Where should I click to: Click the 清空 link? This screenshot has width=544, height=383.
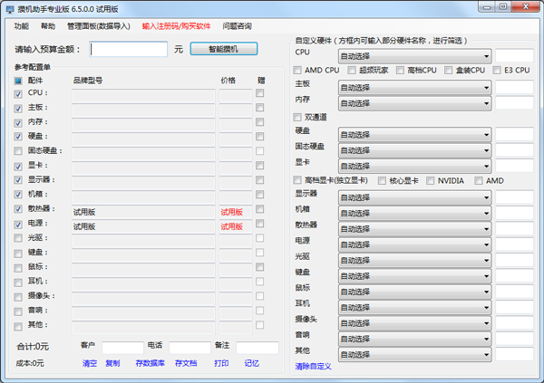click(x=90, y=363)
